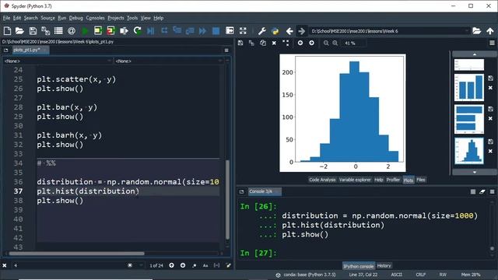Browse the editor tabs list
This screenshot has height=280, width=498.
[5, 50]
